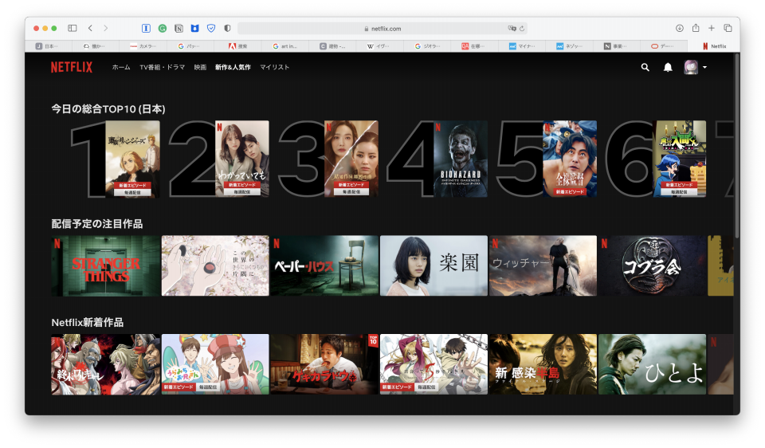Open Netflix search magnifier icon
Viewport: 765px width, 448px height.
[x=645, y=67]
